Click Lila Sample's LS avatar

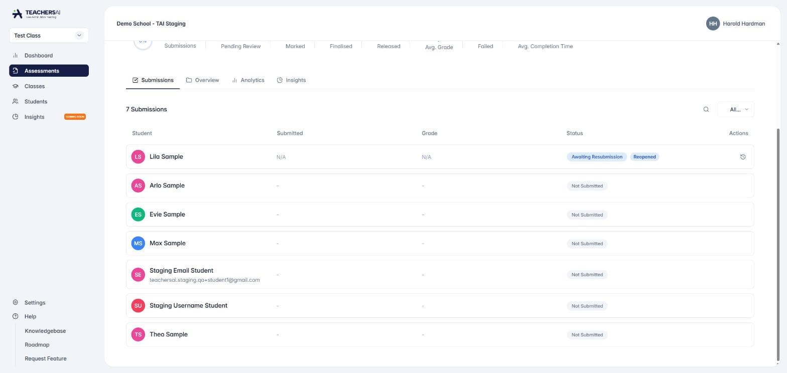pos(138,157)
